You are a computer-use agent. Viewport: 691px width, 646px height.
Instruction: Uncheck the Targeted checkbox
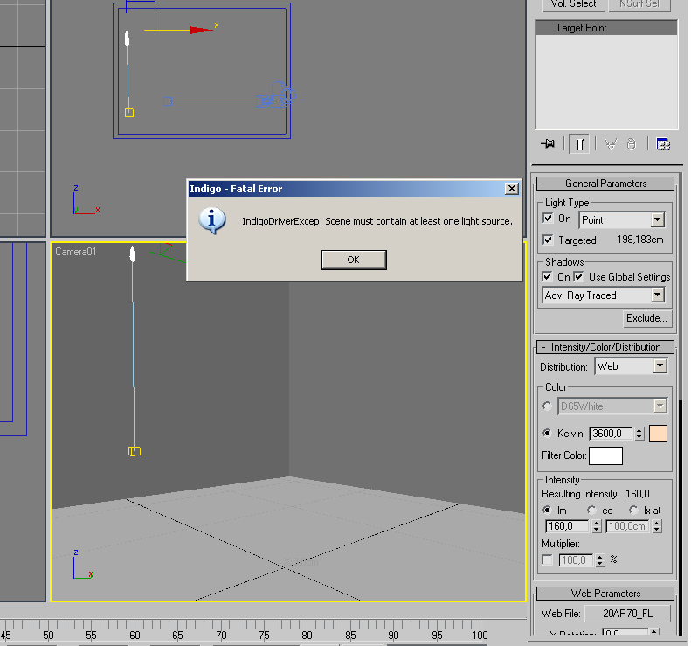548,240
